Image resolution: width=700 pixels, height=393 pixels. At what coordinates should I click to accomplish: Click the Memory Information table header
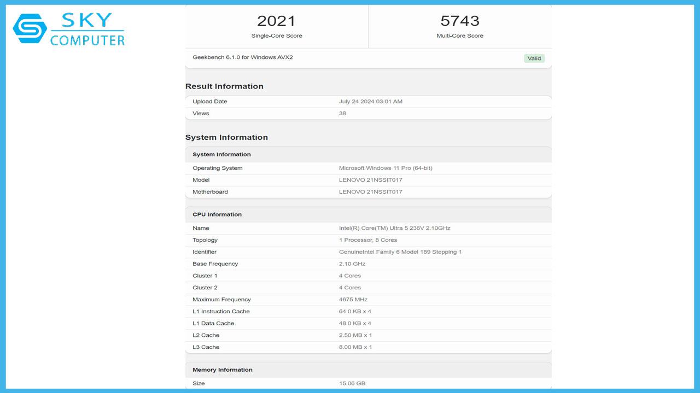(x=222, y=370)
